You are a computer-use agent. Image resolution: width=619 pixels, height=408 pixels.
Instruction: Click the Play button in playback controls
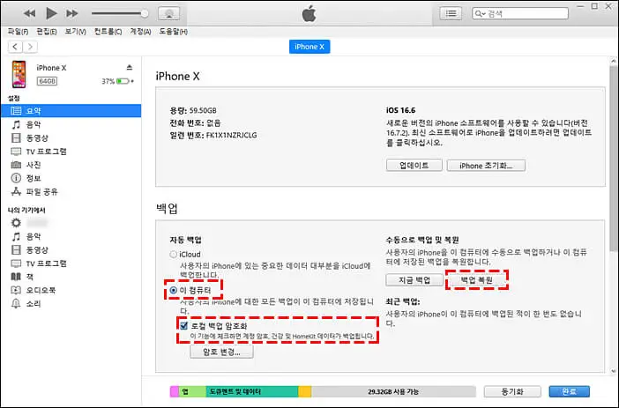click(51, 14)
